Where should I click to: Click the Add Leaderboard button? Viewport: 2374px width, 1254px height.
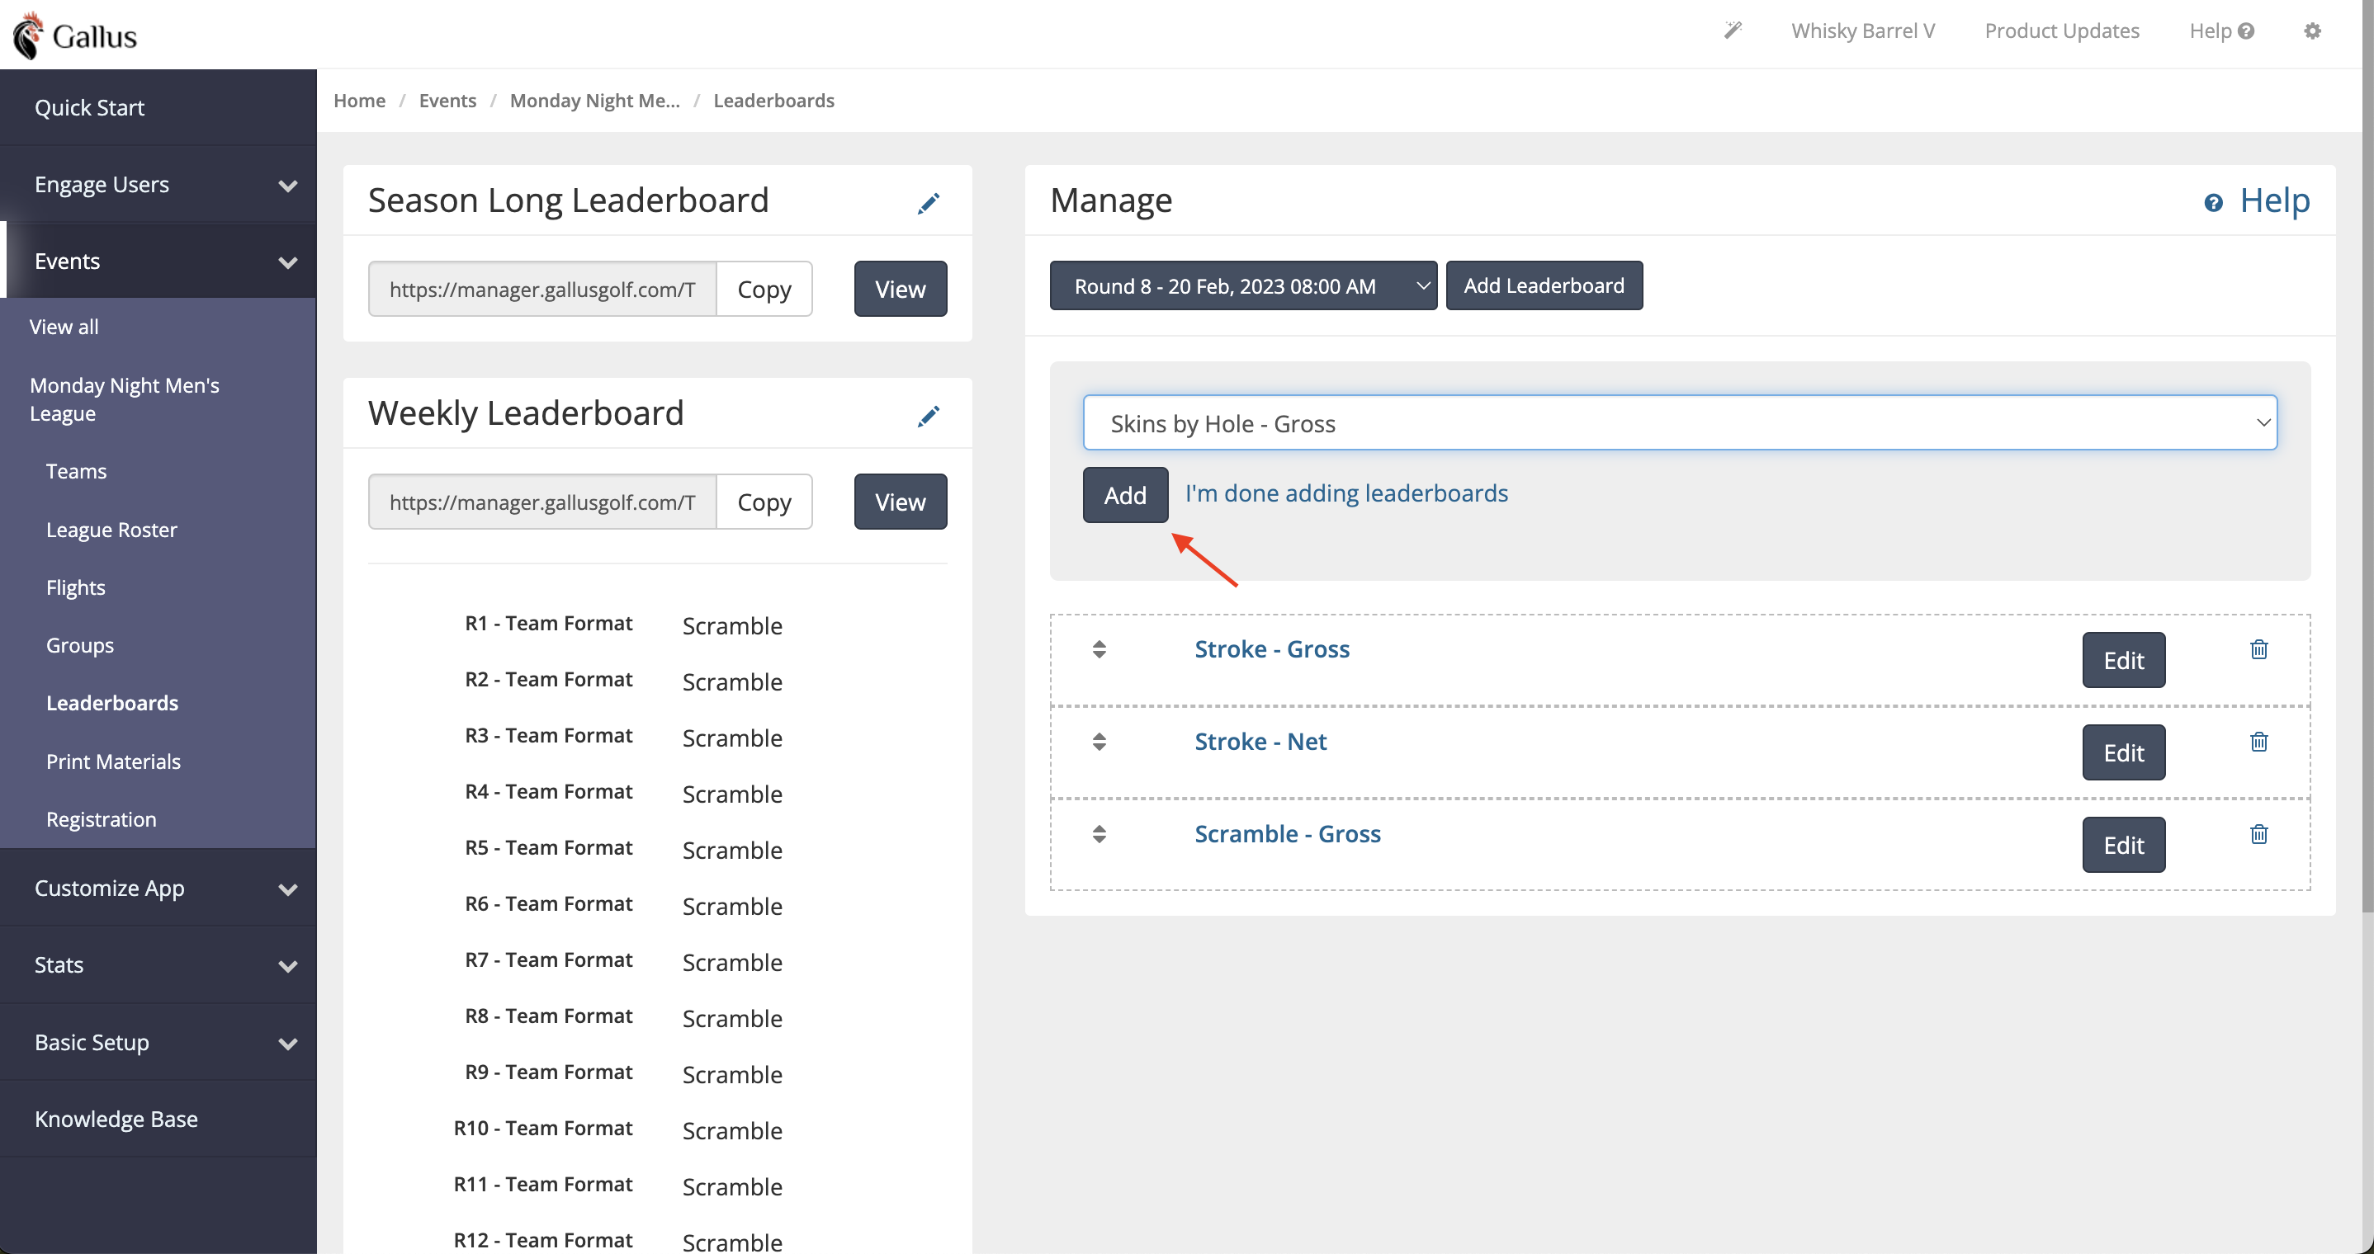tap(1544, 285)
